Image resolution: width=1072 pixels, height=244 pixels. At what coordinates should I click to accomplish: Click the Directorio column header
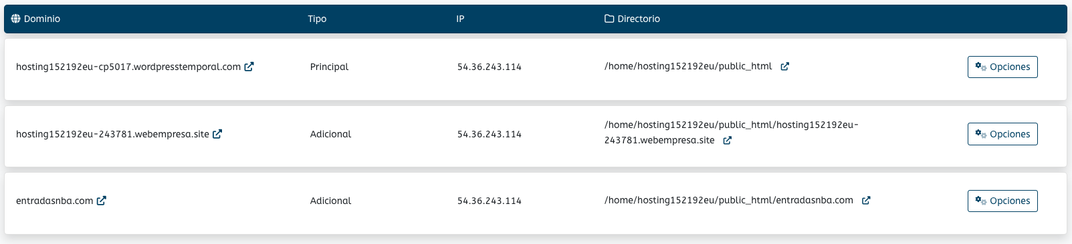639,19
